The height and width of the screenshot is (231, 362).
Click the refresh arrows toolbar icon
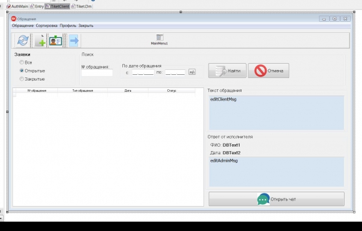point(22,41)
